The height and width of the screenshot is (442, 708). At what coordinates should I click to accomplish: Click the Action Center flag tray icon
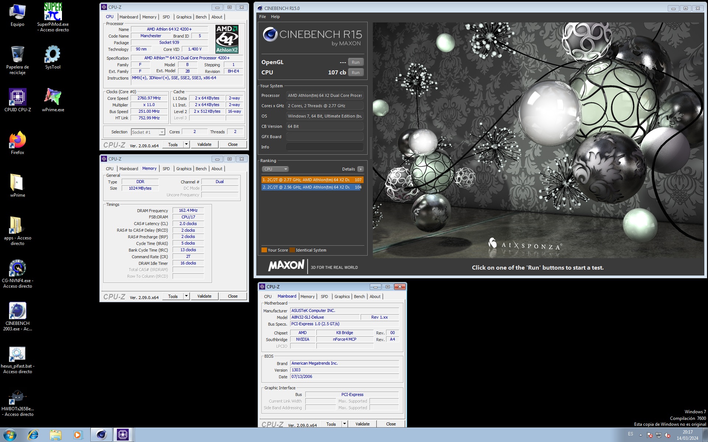pyautogui.click(x=650, y=435)
